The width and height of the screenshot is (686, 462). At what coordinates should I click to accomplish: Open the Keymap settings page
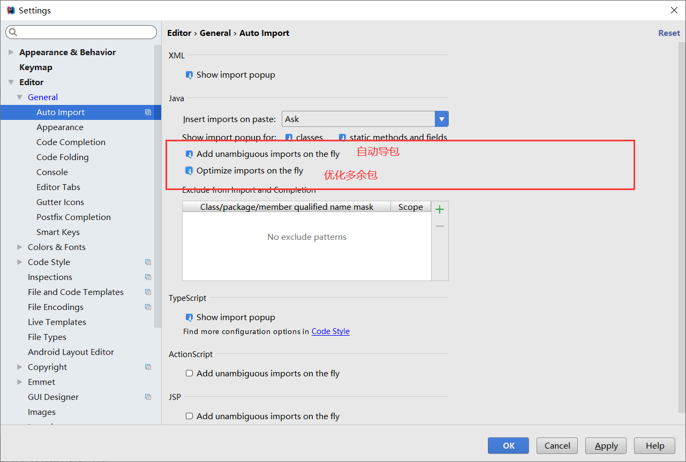click(36, 67)
